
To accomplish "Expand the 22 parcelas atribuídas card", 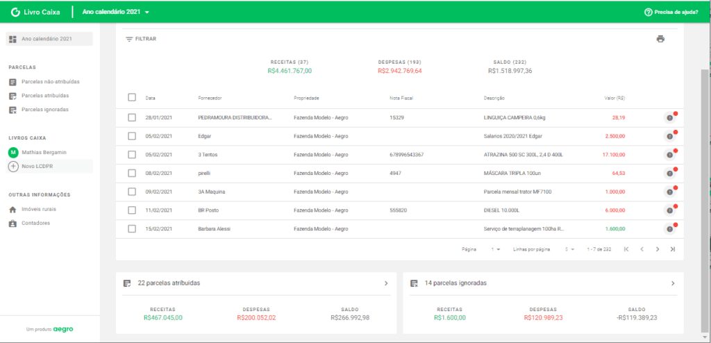I will coord(386,283).
